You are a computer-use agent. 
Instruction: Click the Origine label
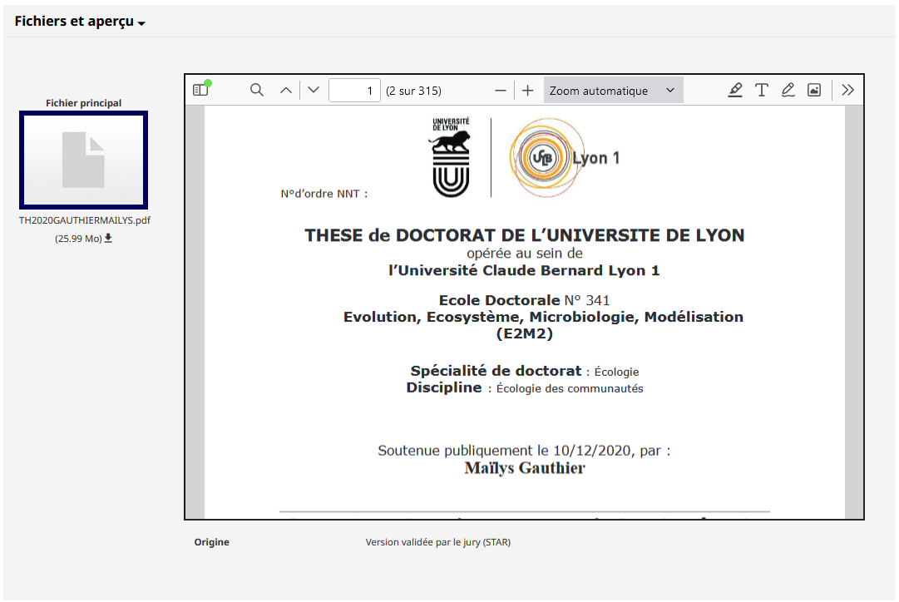(x=211, y=542)
